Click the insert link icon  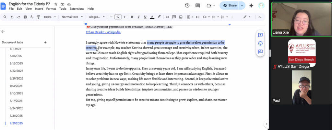[167, 17]
